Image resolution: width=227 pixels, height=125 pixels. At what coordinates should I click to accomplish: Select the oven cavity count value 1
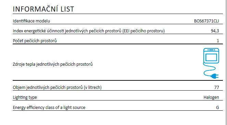pyautogui.click(x=218, y=41)
